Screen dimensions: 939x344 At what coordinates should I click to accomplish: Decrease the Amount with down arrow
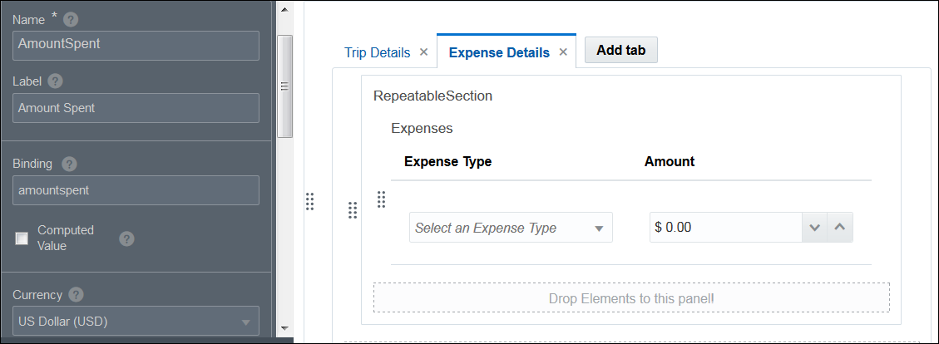tap(814, 228)
